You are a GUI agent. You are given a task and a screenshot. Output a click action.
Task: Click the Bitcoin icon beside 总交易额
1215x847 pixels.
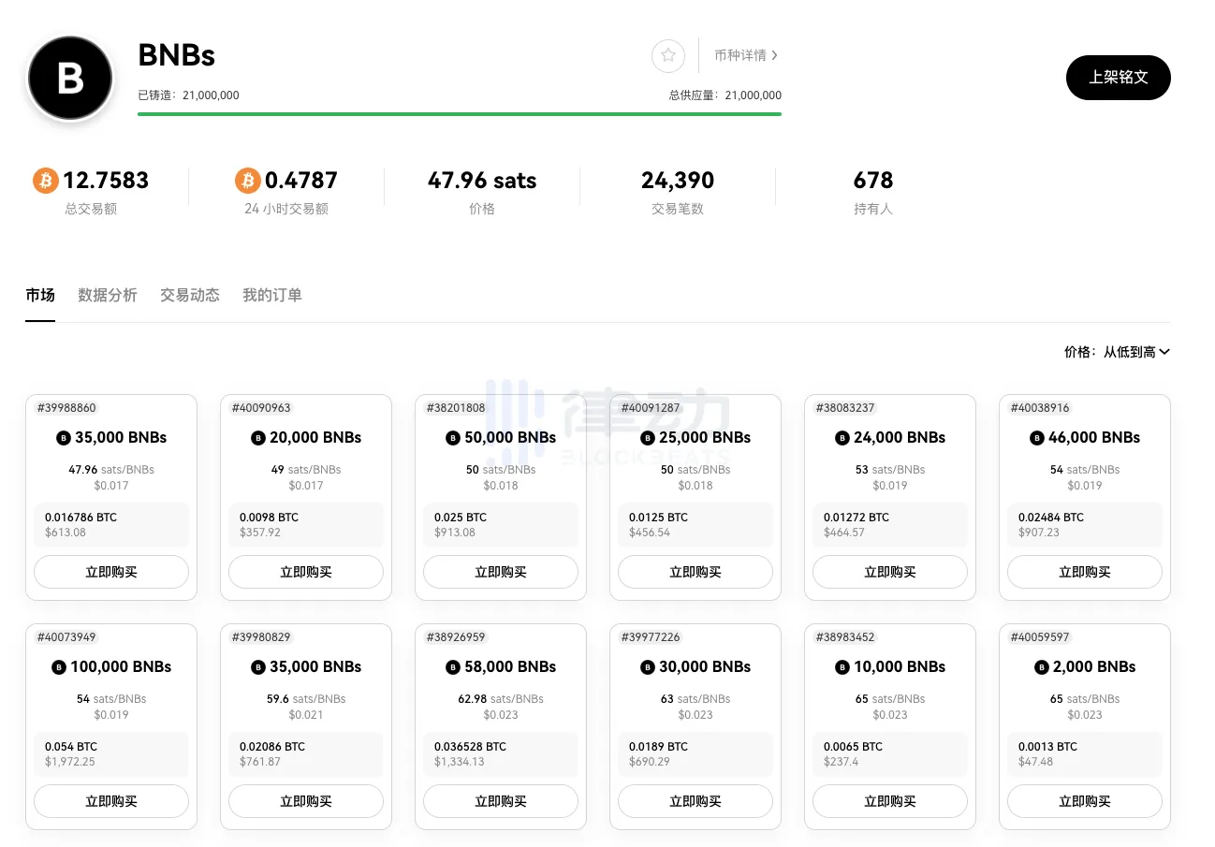45,180
